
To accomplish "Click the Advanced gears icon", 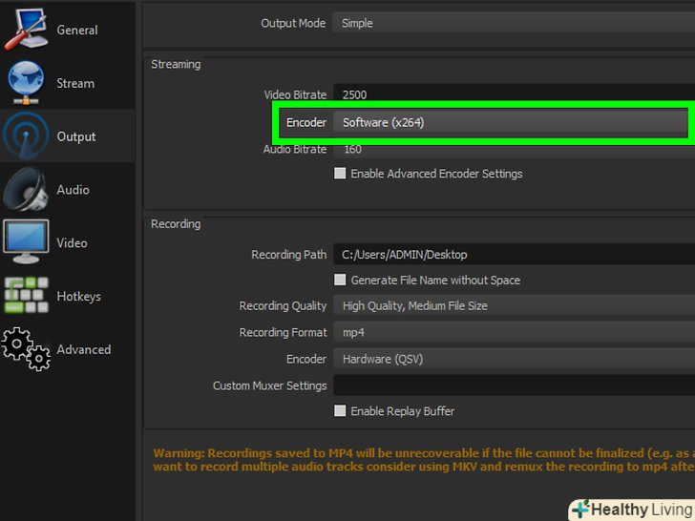I will point(26,349).
